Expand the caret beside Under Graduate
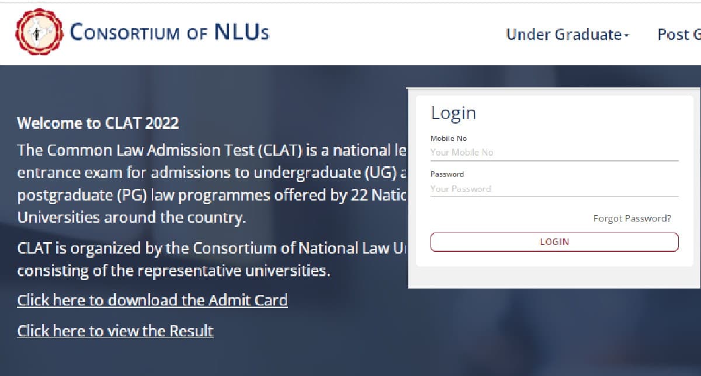The width and height of the screenshot is (701, 376). [x=626, y=36]
